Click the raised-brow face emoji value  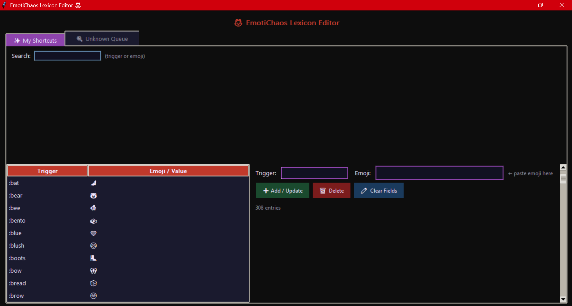coord(94,296)
